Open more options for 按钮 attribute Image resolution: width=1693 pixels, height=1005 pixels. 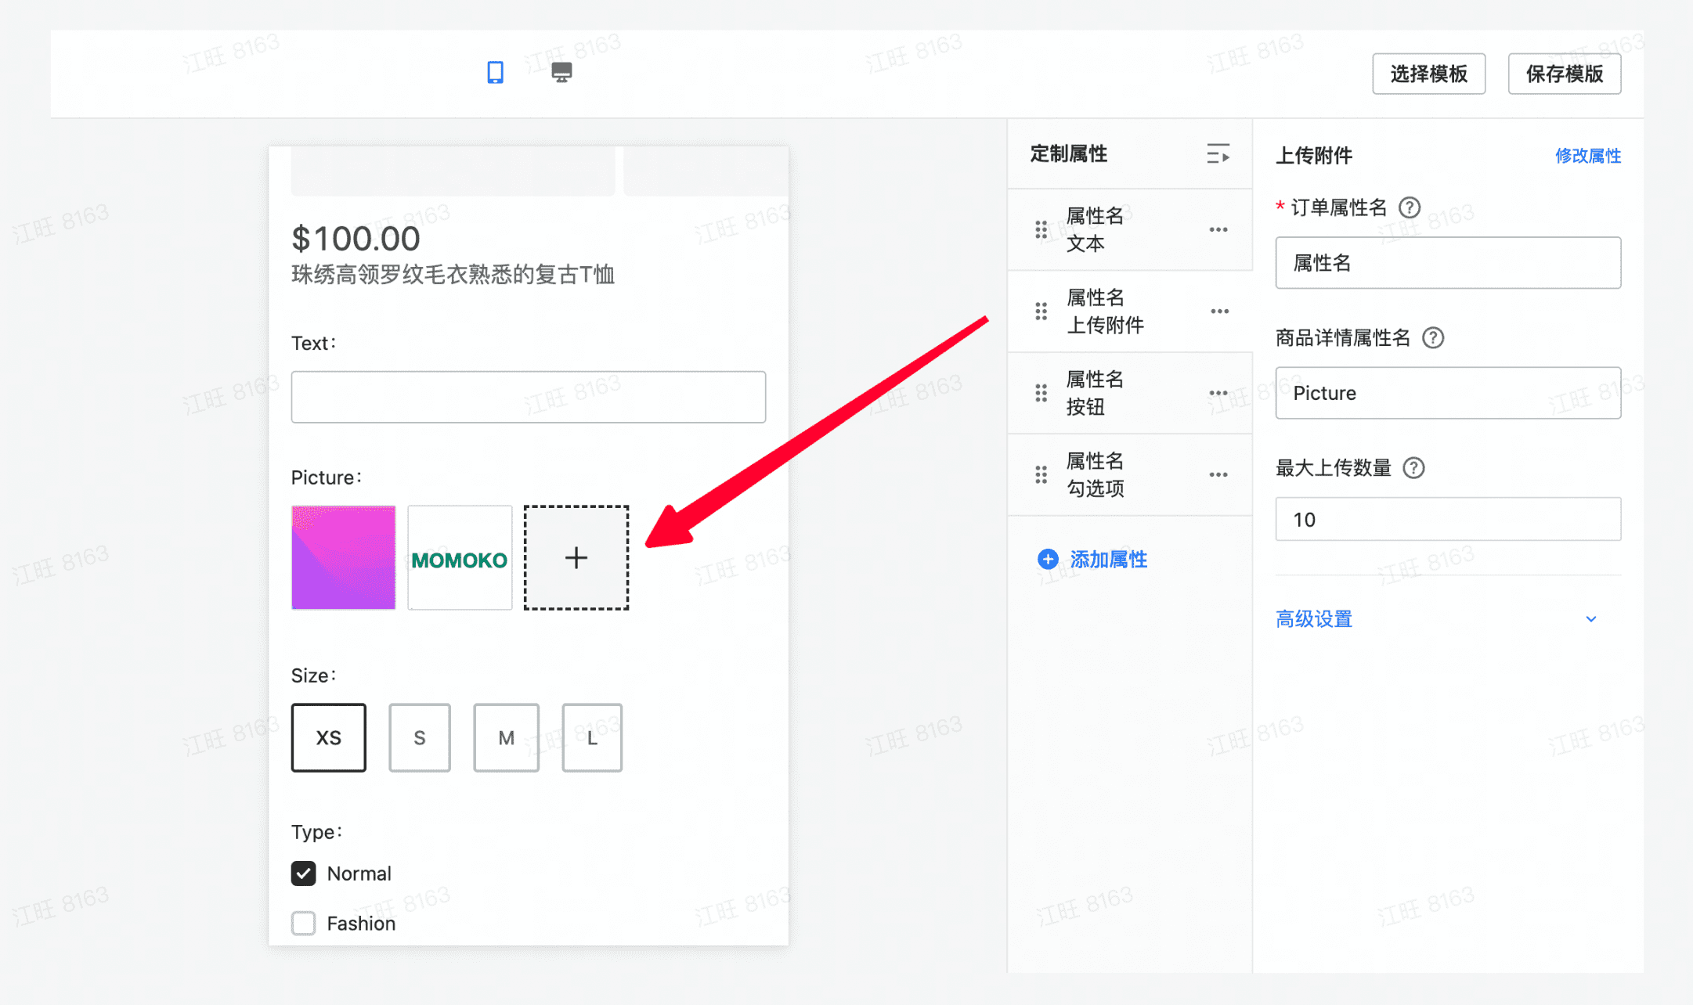pos(1218,393)
